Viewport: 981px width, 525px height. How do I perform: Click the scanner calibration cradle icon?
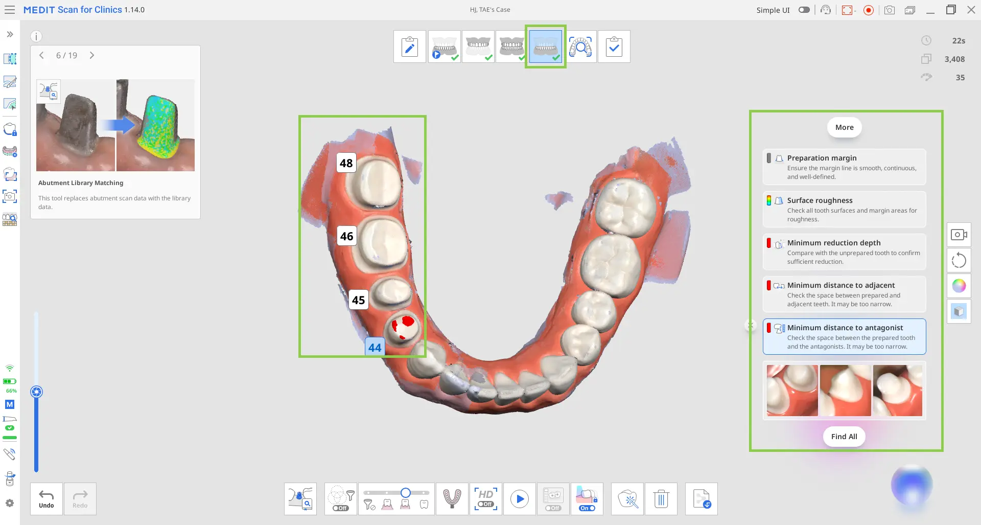pos(10,478)
